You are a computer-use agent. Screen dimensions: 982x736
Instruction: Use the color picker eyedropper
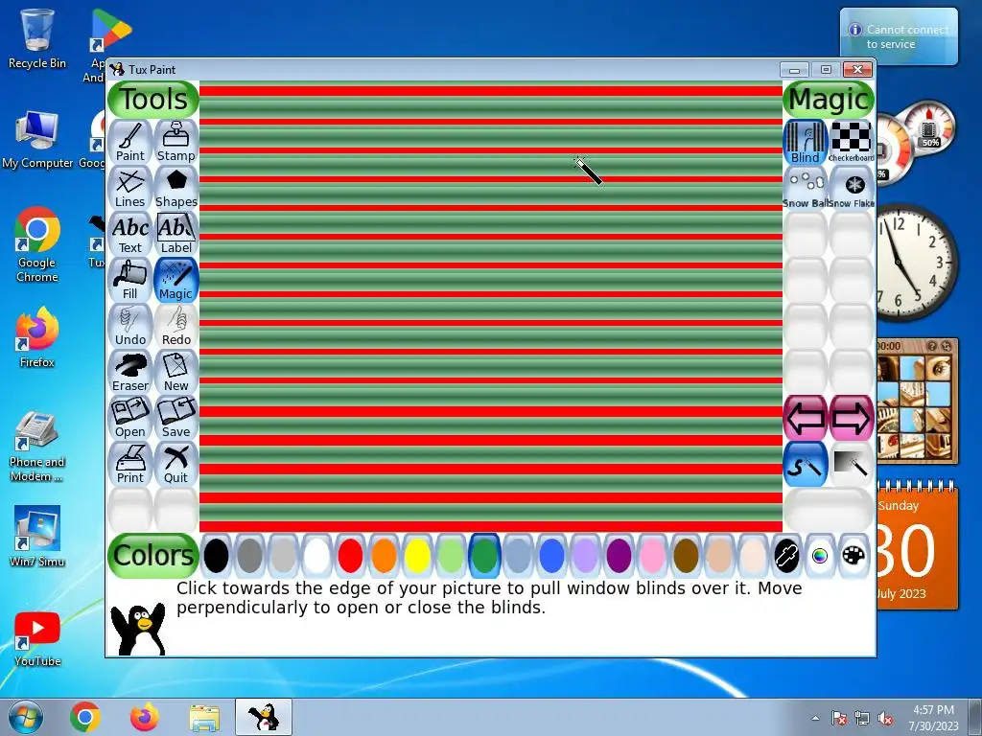pos(786,555)
